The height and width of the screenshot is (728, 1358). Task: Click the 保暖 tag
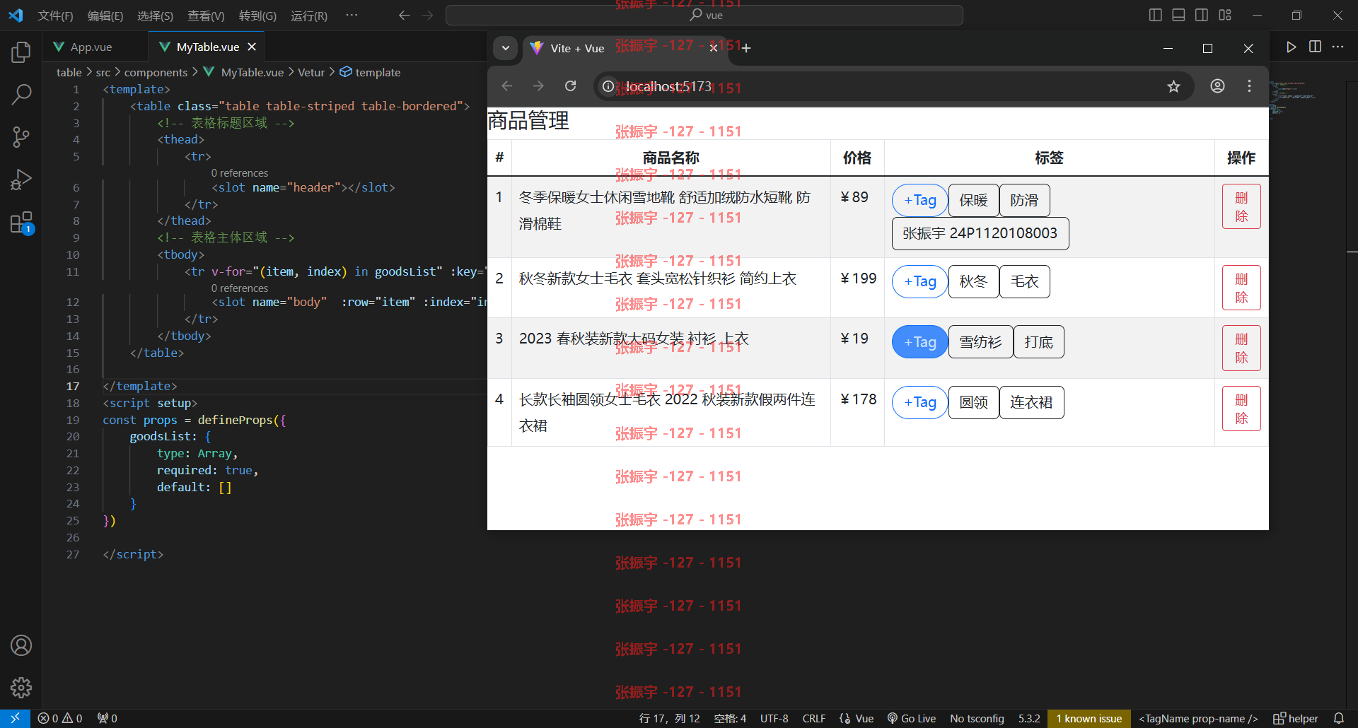pos(973,200)
